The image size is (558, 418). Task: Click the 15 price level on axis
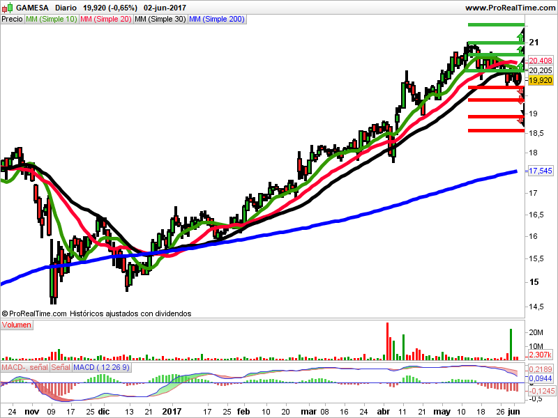(x=534, y=282)
